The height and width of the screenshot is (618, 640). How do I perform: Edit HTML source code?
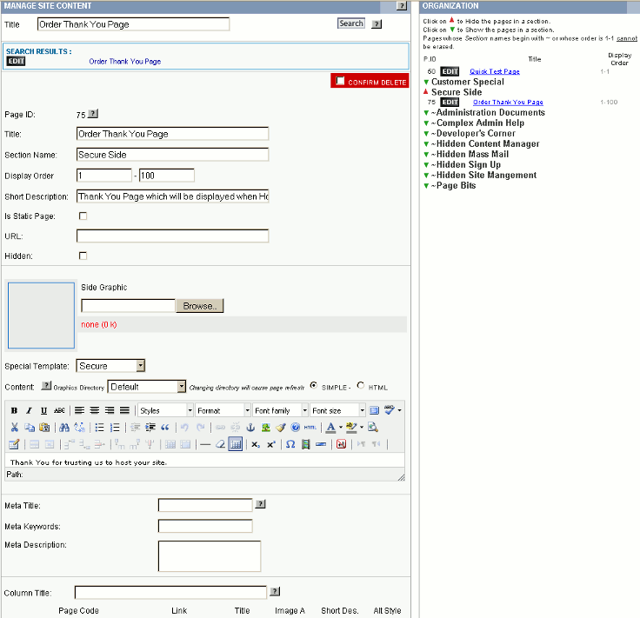310,427
